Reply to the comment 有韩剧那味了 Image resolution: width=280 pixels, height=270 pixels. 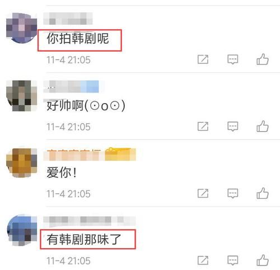[233, 260]
